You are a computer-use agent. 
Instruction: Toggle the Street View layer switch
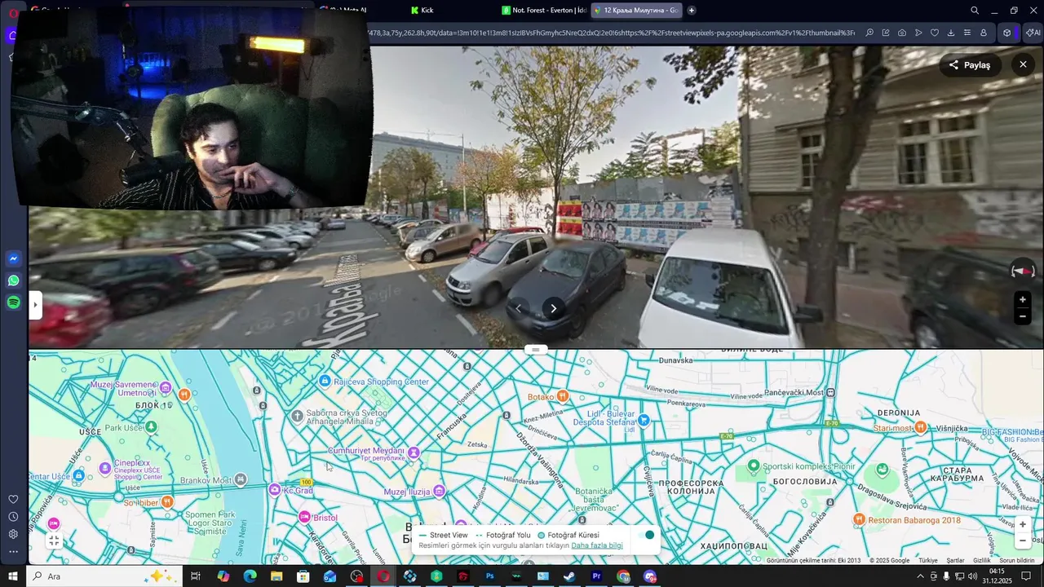click(x=646, y=535)
